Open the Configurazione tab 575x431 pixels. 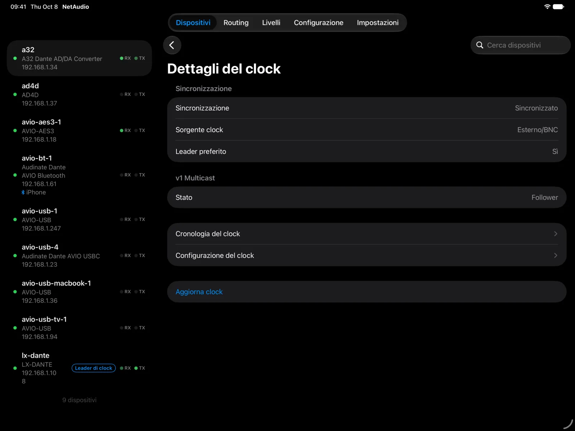click(319, 23)
